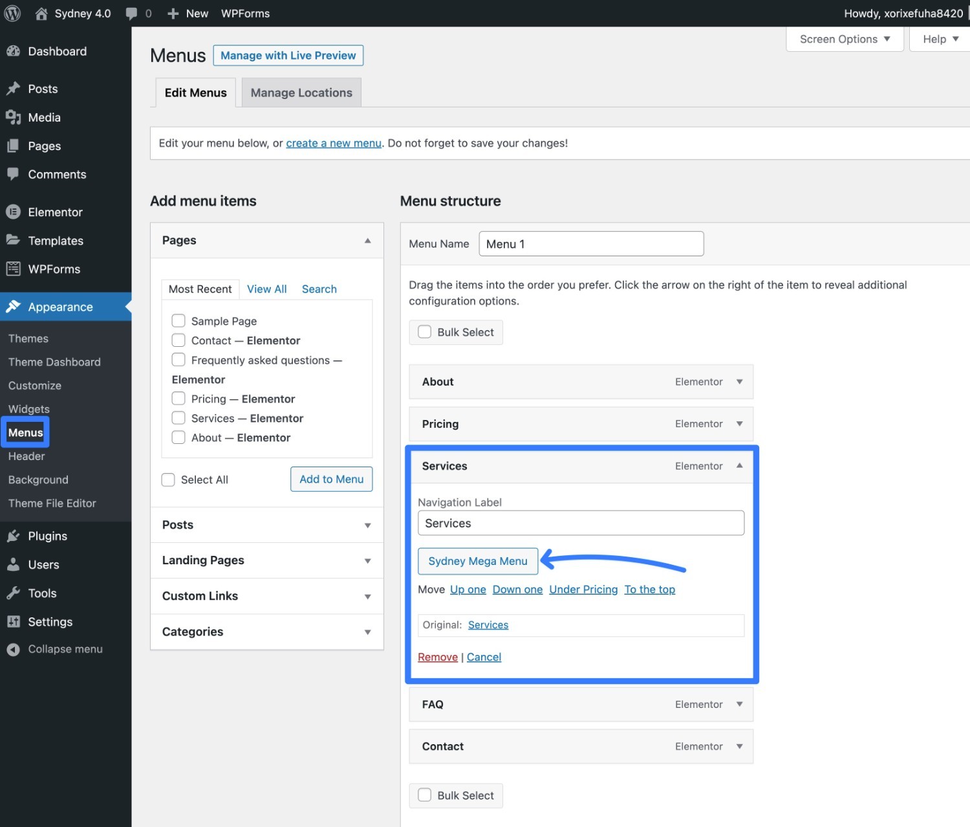This screenshot has height=827, width=970.
Task: Check the Sample Page checkbox
Action: click(x=178, y=320)
